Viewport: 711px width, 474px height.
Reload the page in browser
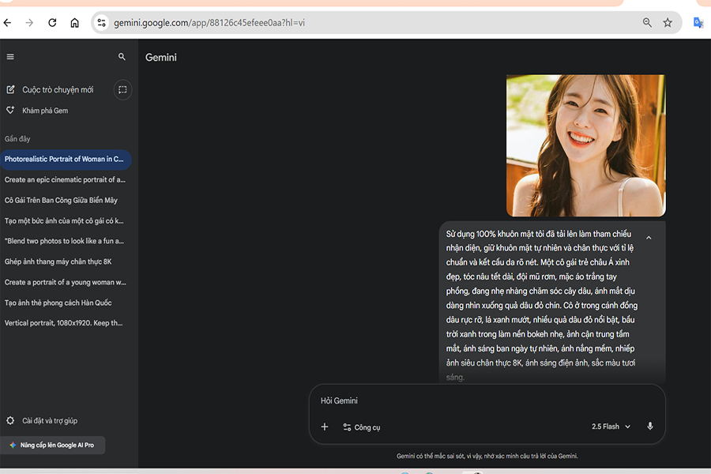pos(52,23)
